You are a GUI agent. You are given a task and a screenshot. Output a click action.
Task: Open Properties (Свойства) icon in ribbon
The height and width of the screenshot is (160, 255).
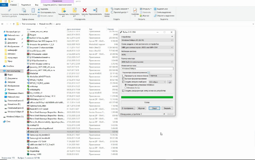(x=135, y=10)
